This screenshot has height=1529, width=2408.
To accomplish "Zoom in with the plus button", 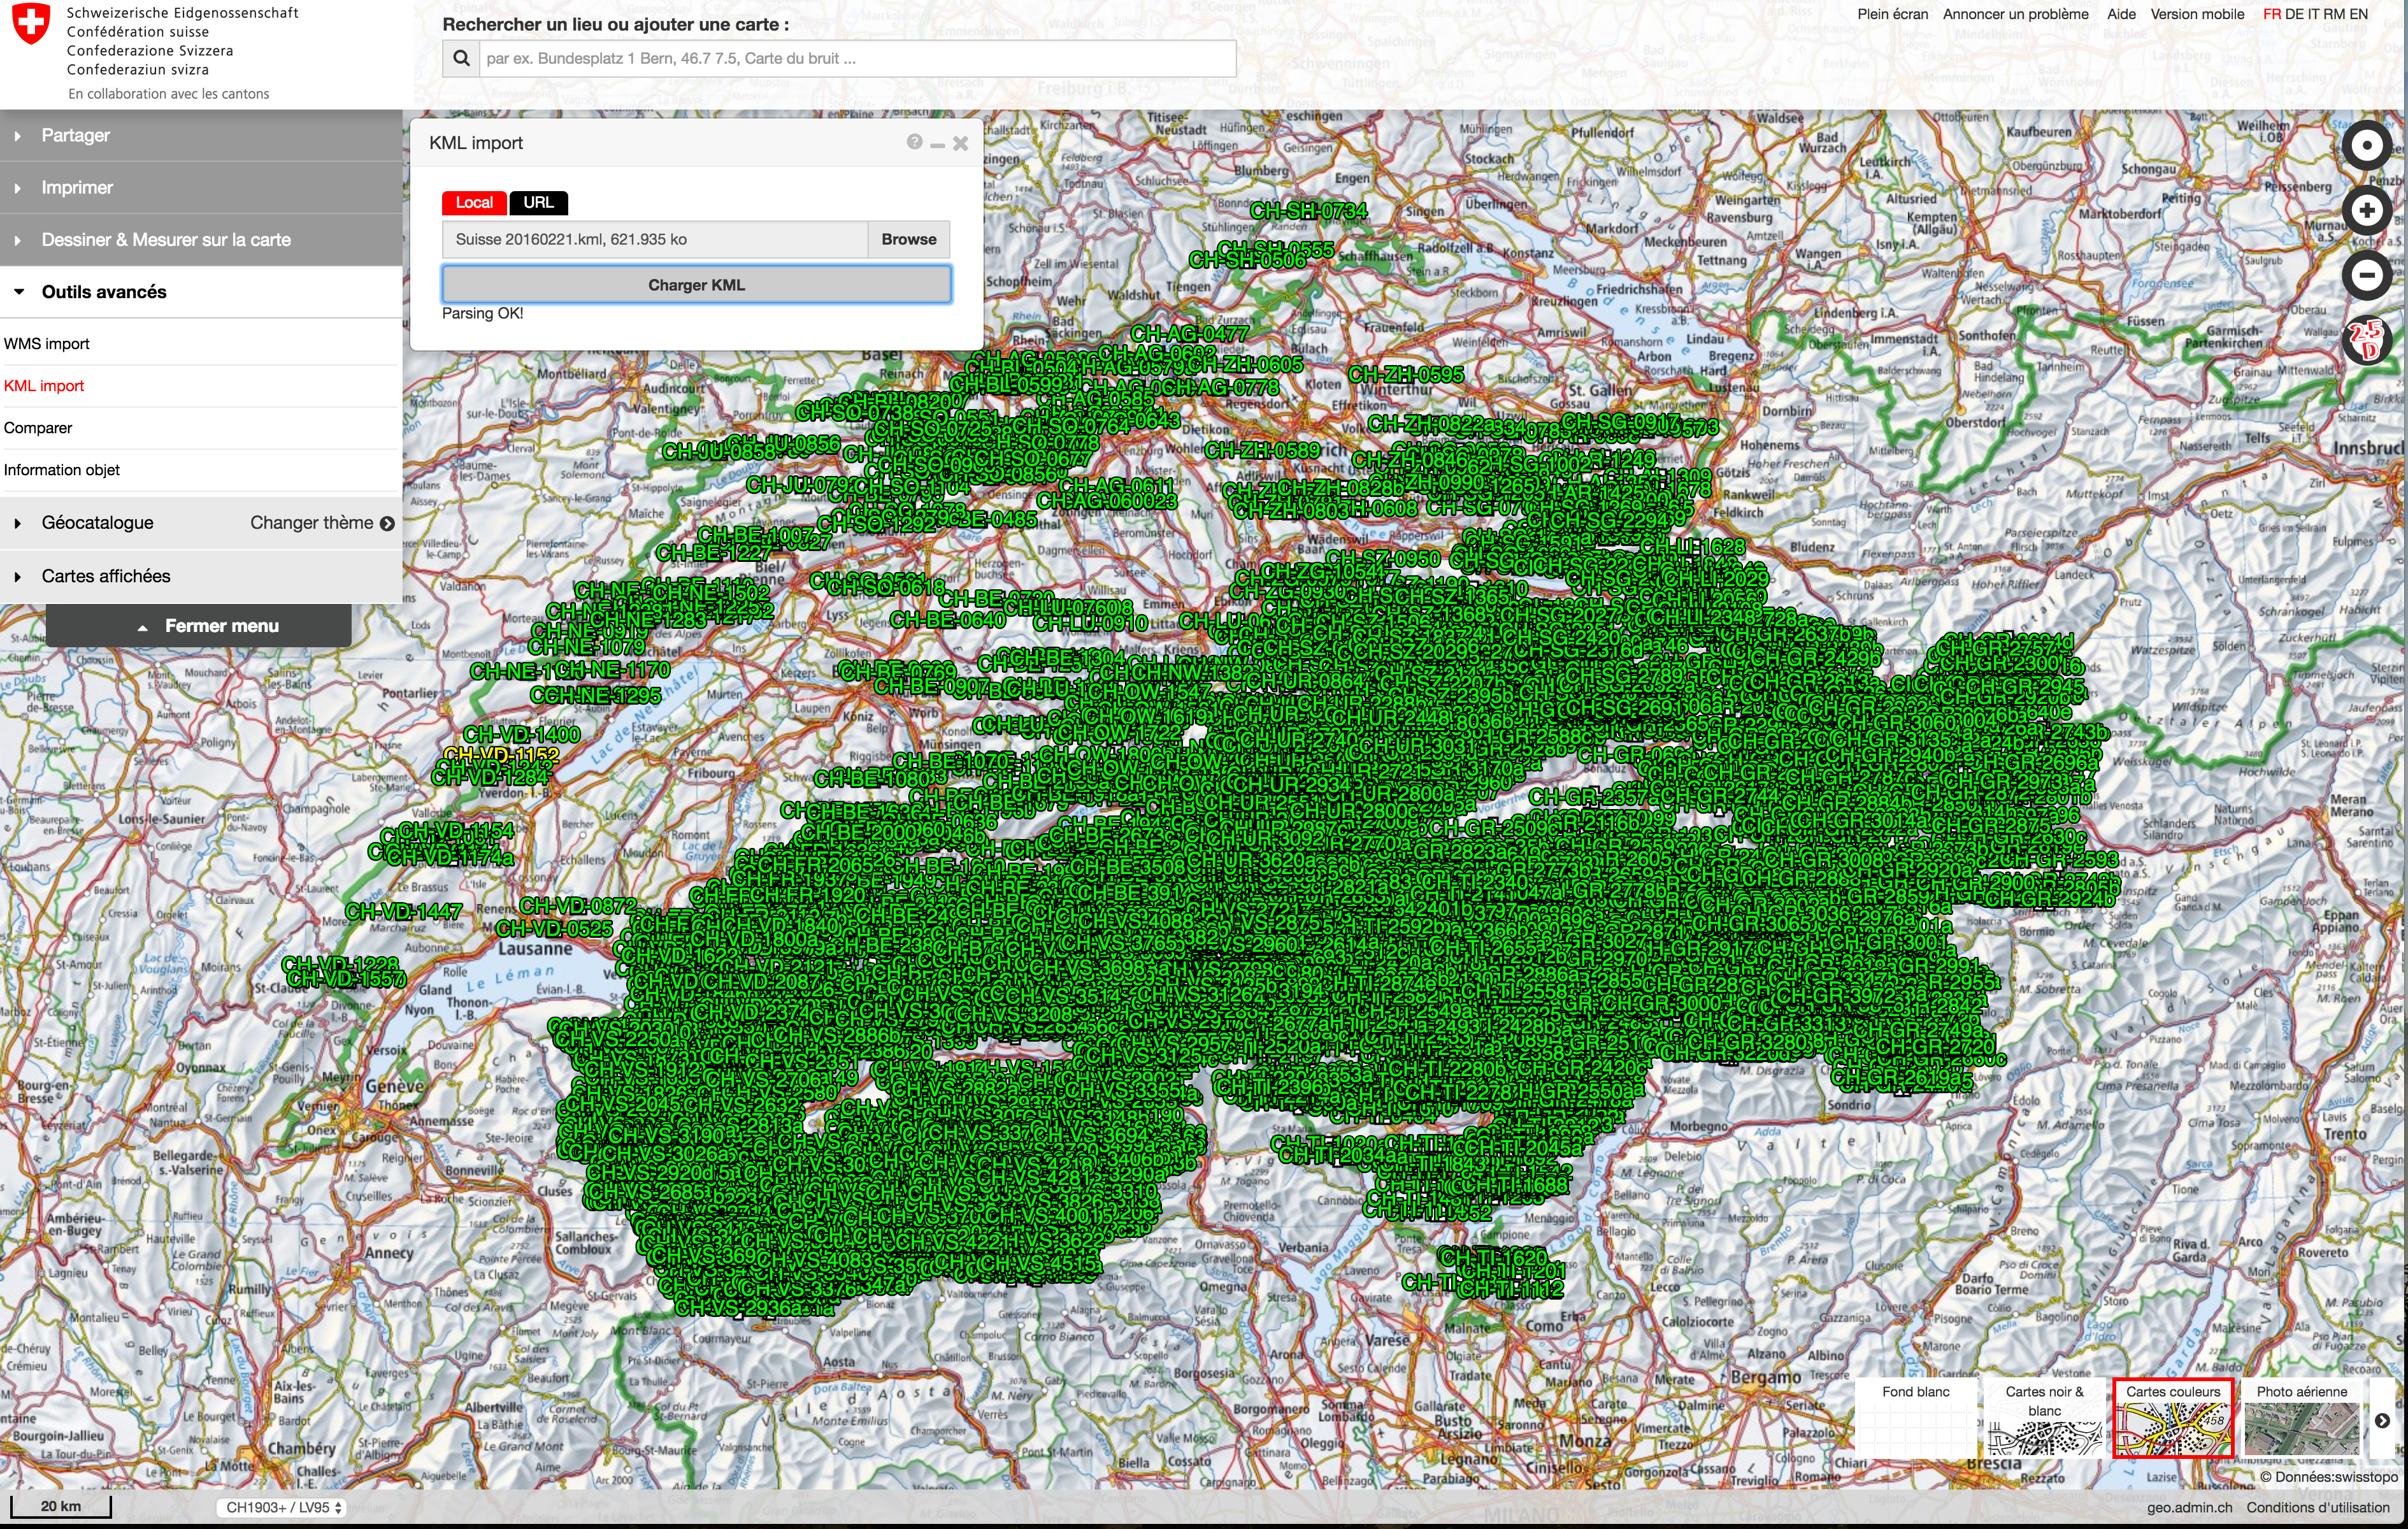I will [2366, 210].
